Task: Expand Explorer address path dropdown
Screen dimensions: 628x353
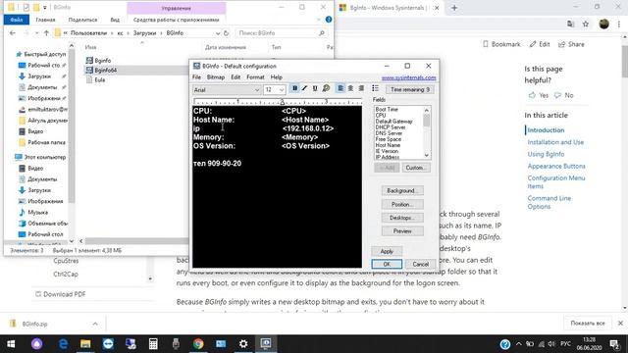Action: click(x=218, y=33)
